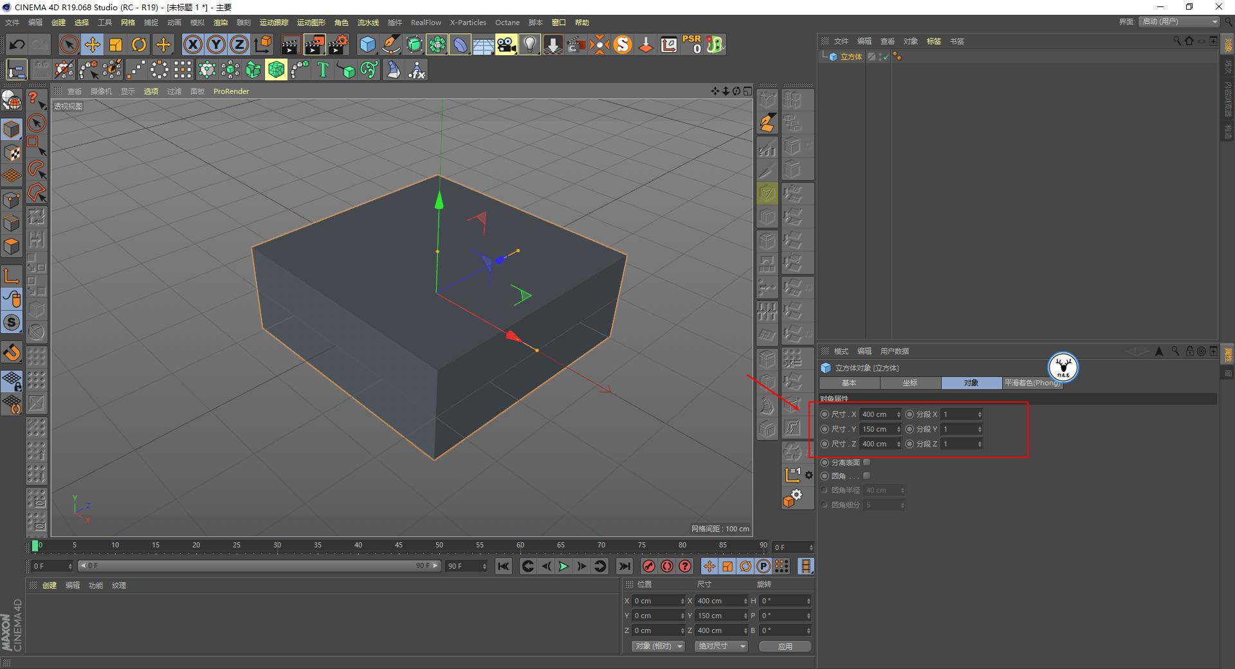Select the Scale tool

(x=116, y=44)
